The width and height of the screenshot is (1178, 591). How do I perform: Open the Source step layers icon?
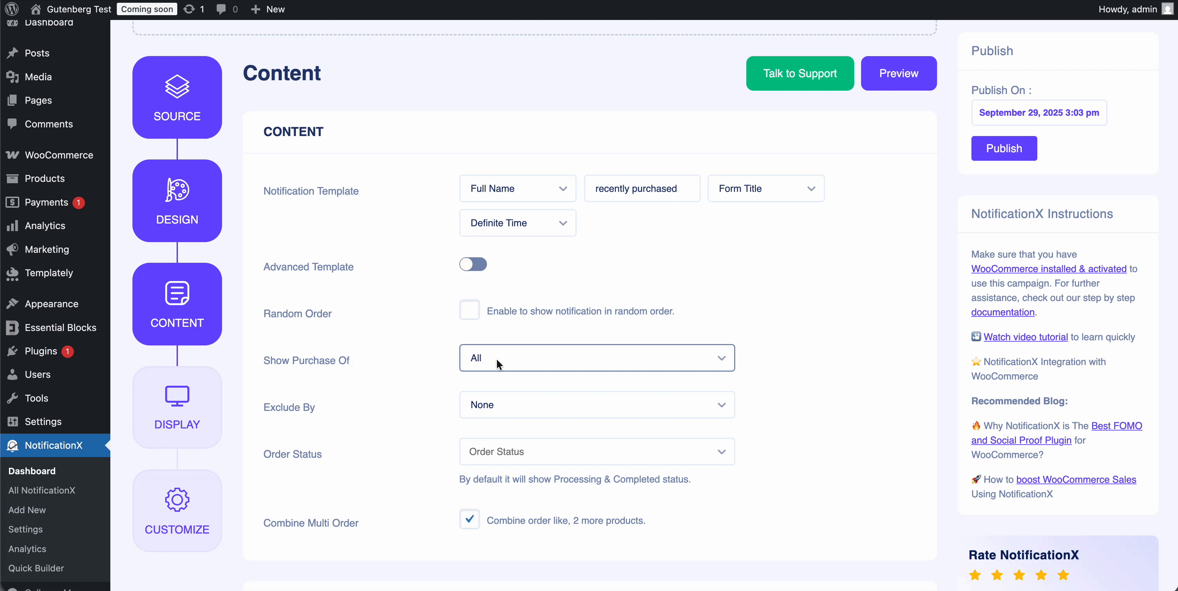(x=177, y=87)
